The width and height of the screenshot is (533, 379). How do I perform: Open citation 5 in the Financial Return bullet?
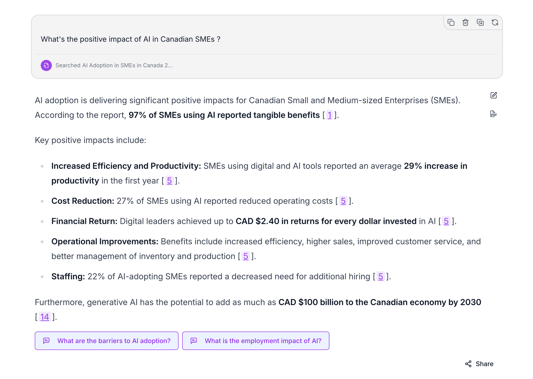click(x=446, y=221)
